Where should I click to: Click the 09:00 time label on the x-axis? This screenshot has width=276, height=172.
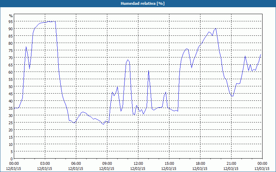tap(107, 164)
